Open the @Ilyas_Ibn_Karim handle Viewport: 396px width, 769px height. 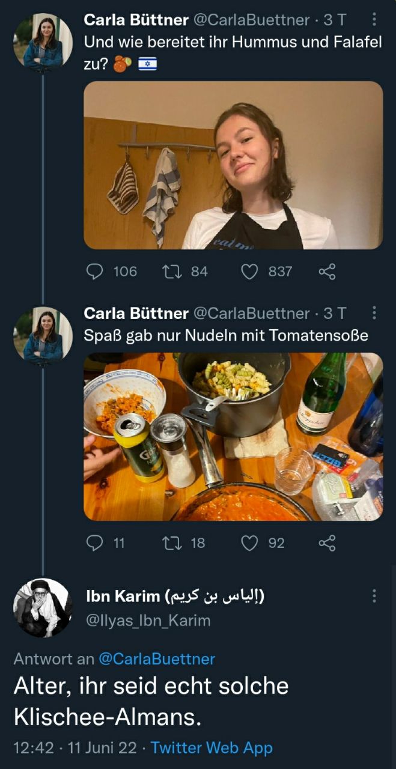pos(148,621)
